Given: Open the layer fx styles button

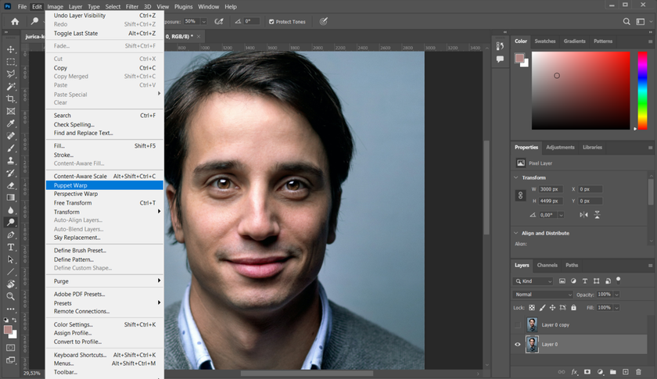Looking at the screenshot, I should click(574, 372).
